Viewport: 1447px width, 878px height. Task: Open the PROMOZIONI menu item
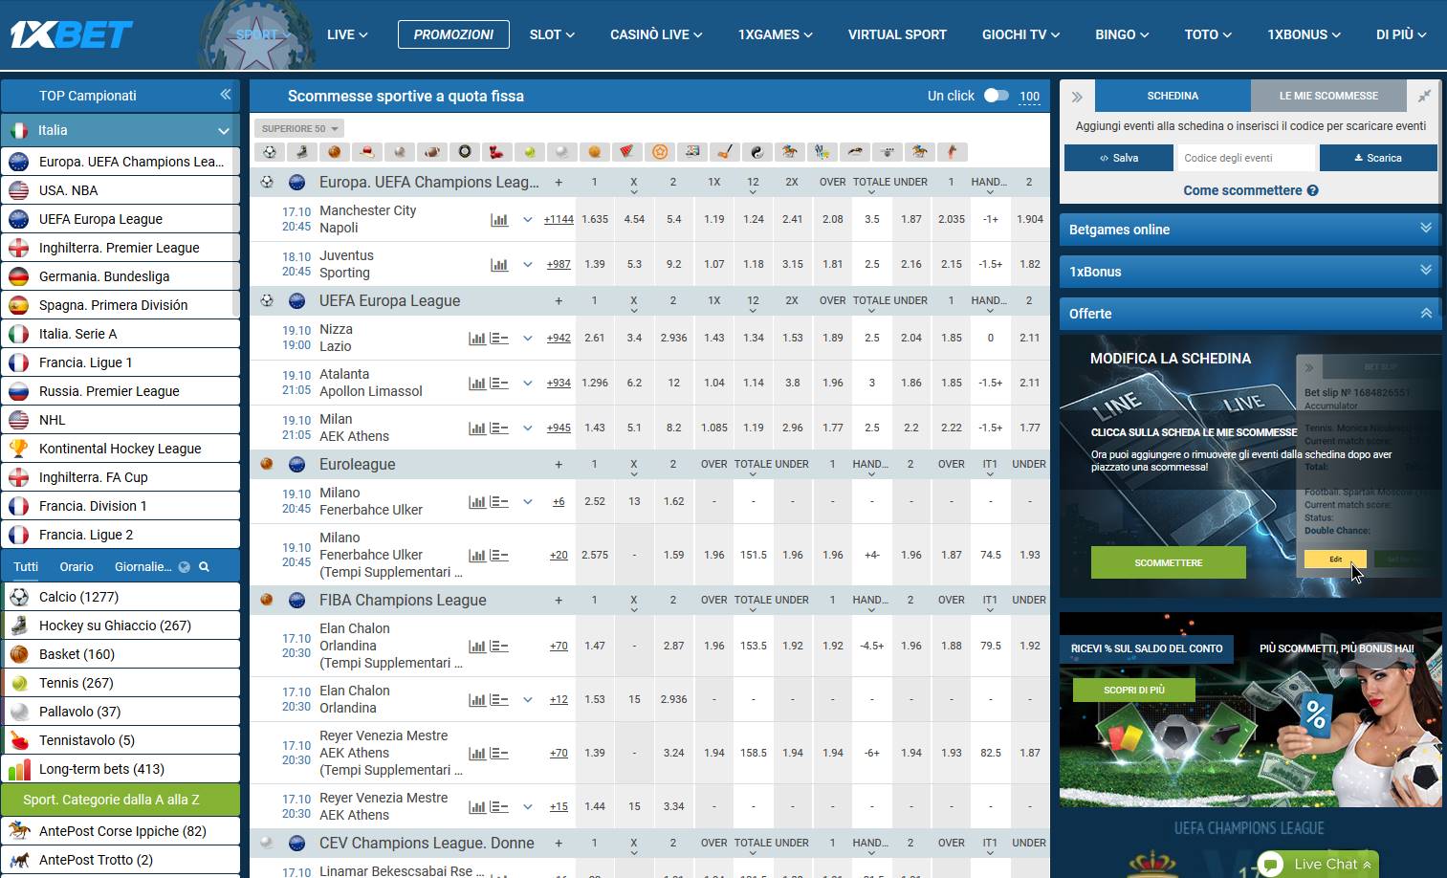click(453, 34)
